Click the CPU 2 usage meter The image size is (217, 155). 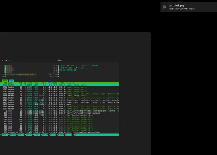pos(31,70)
